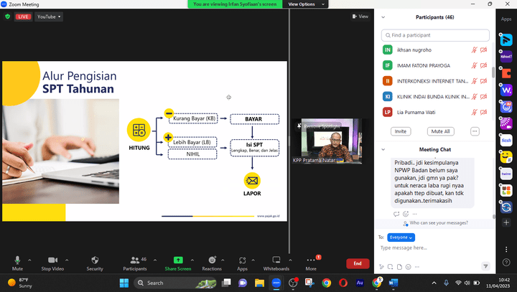Open the Reactions menu icon
517x292 pixels.
click(x=211, y=260)
